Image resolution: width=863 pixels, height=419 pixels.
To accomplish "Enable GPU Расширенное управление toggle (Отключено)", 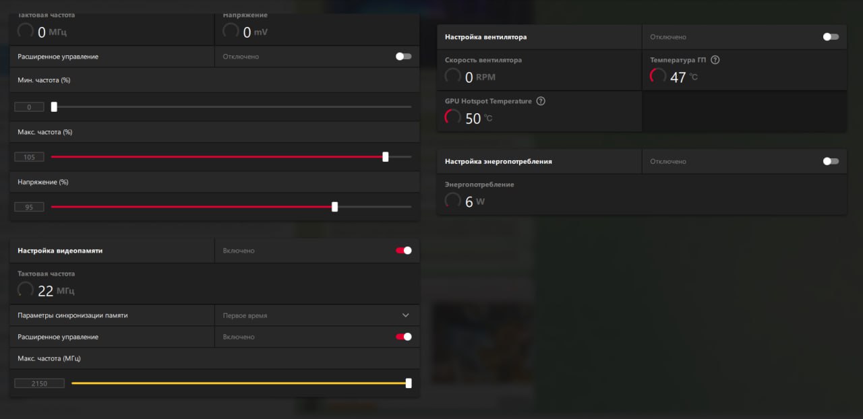I will pos(403,57).
